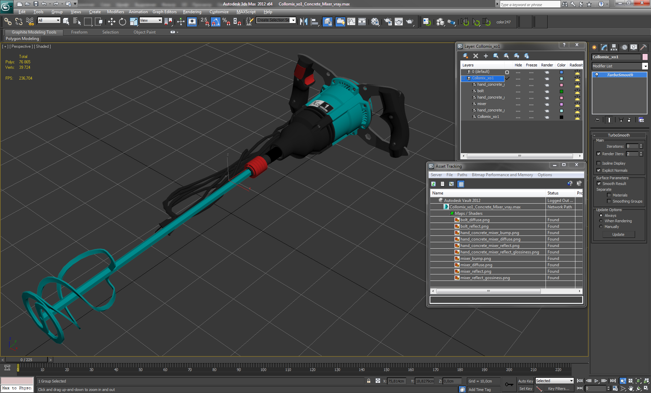Switch to the Object Paint ribbon tab

pyautogui.click(x=144, y=32)
